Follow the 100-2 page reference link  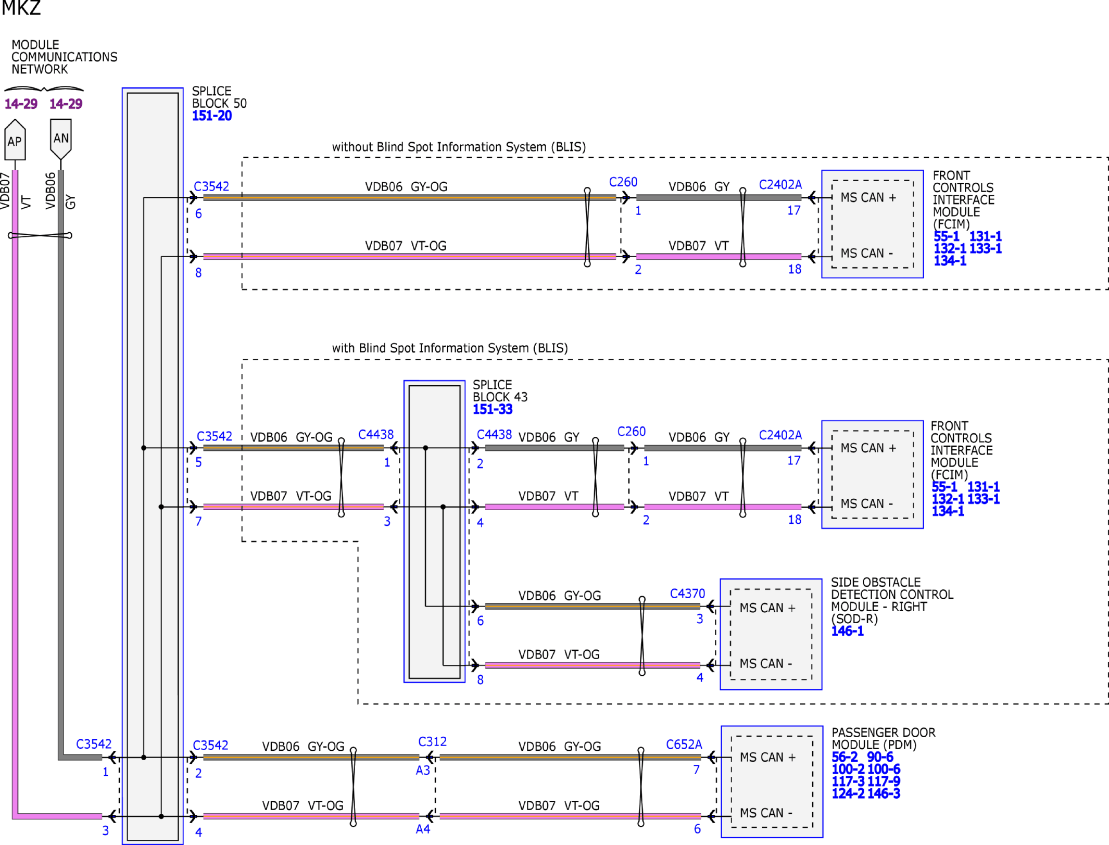pos(848,769)
